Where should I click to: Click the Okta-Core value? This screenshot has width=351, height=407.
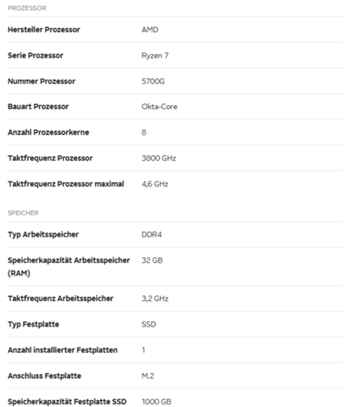pos(159,107)
